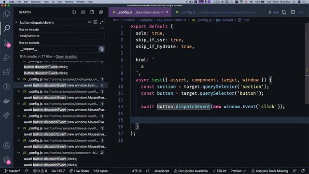Open the Run and Debug view
This screenshot has width=309, height=174.
pyautogui.click(x=7, y=58)
